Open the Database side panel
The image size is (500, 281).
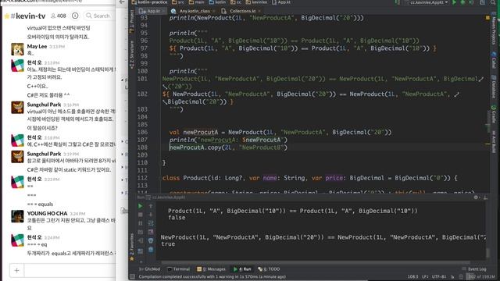pos(494,87)
